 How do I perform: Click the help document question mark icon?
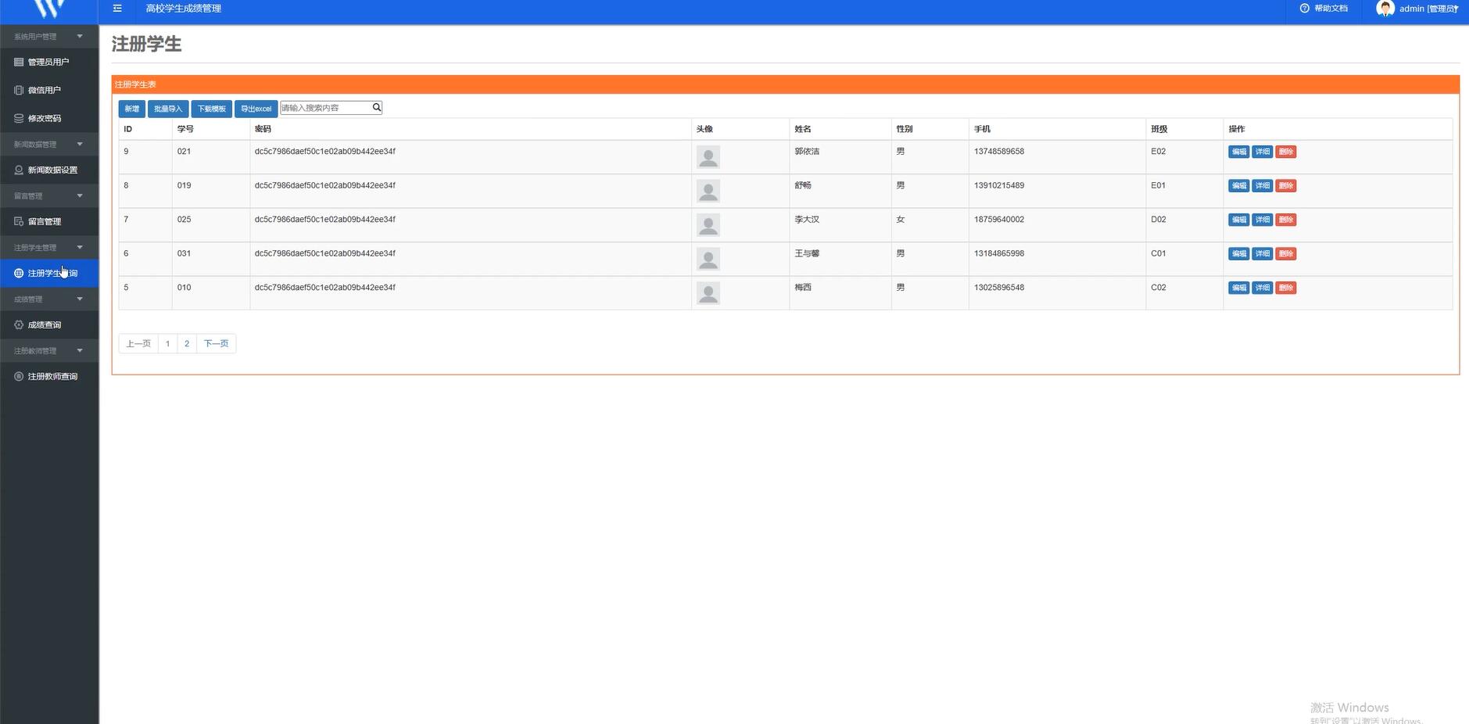(1304, 9)
